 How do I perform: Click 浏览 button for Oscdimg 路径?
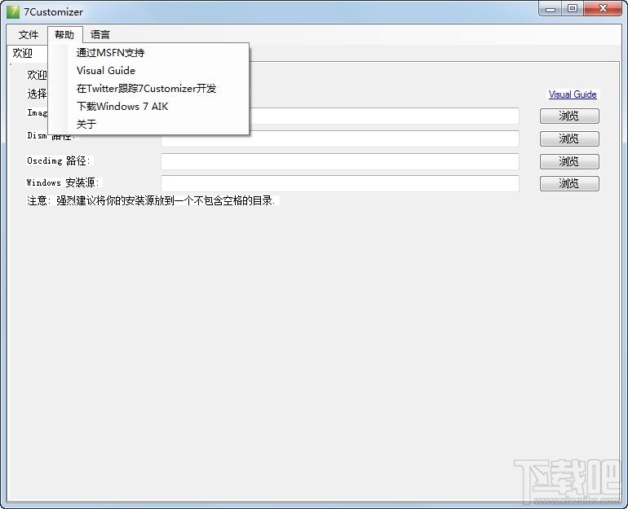(569, 161)
